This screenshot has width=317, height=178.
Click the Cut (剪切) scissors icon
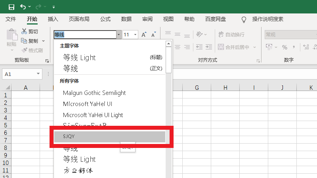click(x=24, y=32)
